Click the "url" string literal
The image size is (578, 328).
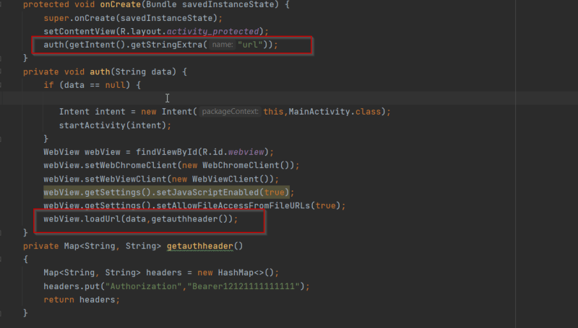[x=250, y=45]
